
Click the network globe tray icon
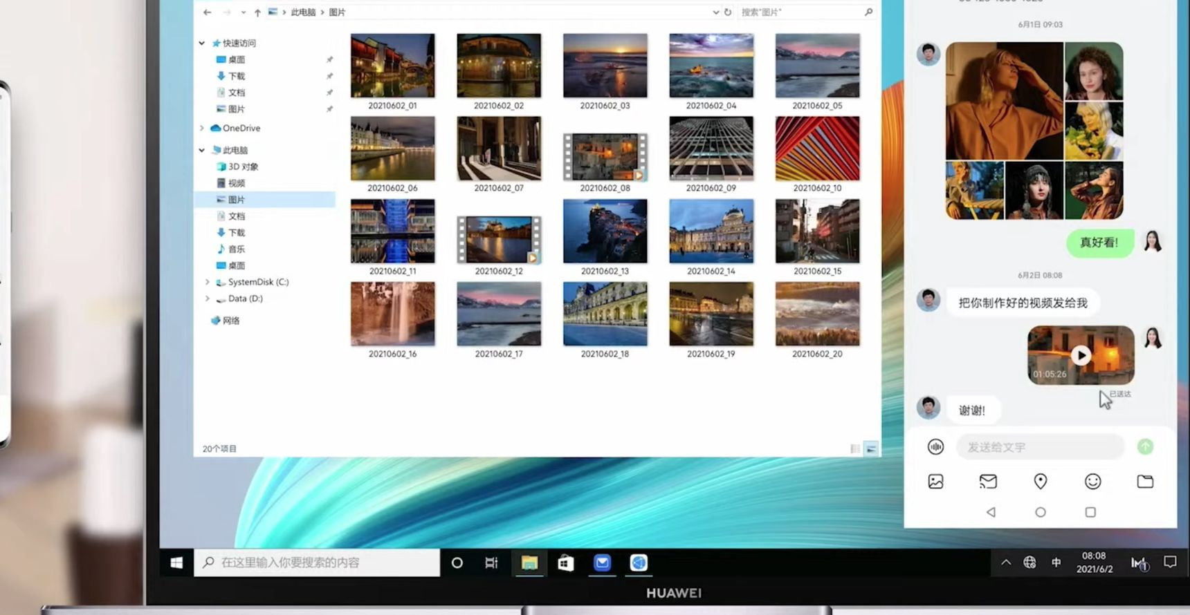click(1030, 562)
